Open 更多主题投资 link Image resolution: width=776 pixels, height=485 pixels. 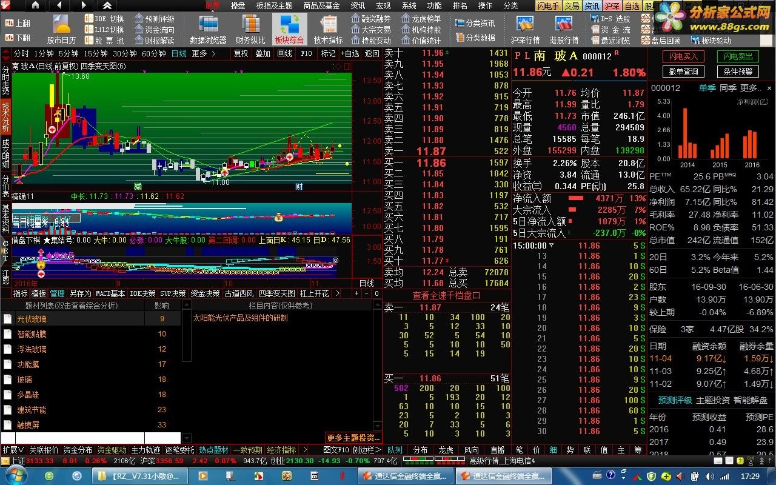point(353,438)
